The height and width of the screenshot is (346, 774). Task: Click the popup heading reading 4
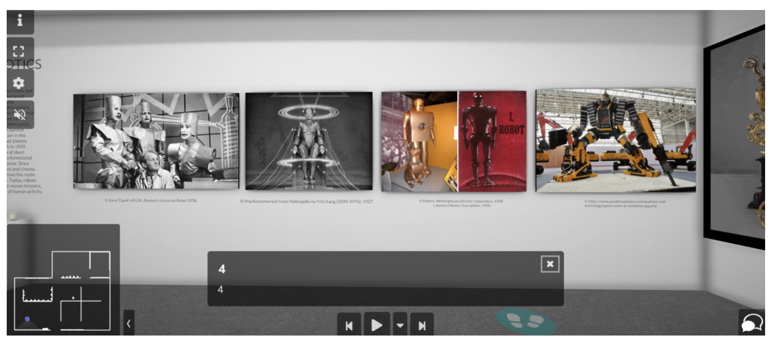point(222,269)
